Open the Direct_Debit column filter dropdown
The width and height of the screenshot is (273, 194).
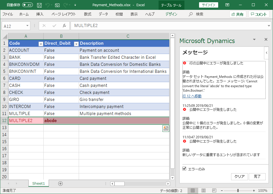[x=76, y=44]
